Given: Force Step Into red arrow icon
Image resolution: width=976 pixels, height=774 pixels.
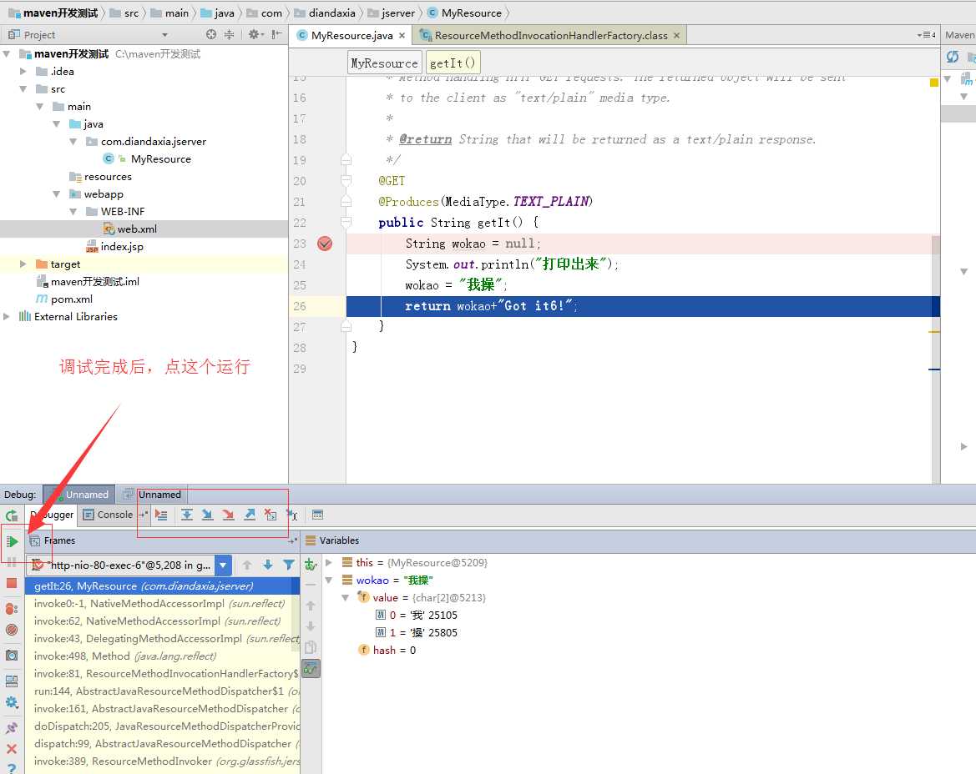Looking at the screenshot, I should coord(229,515).
